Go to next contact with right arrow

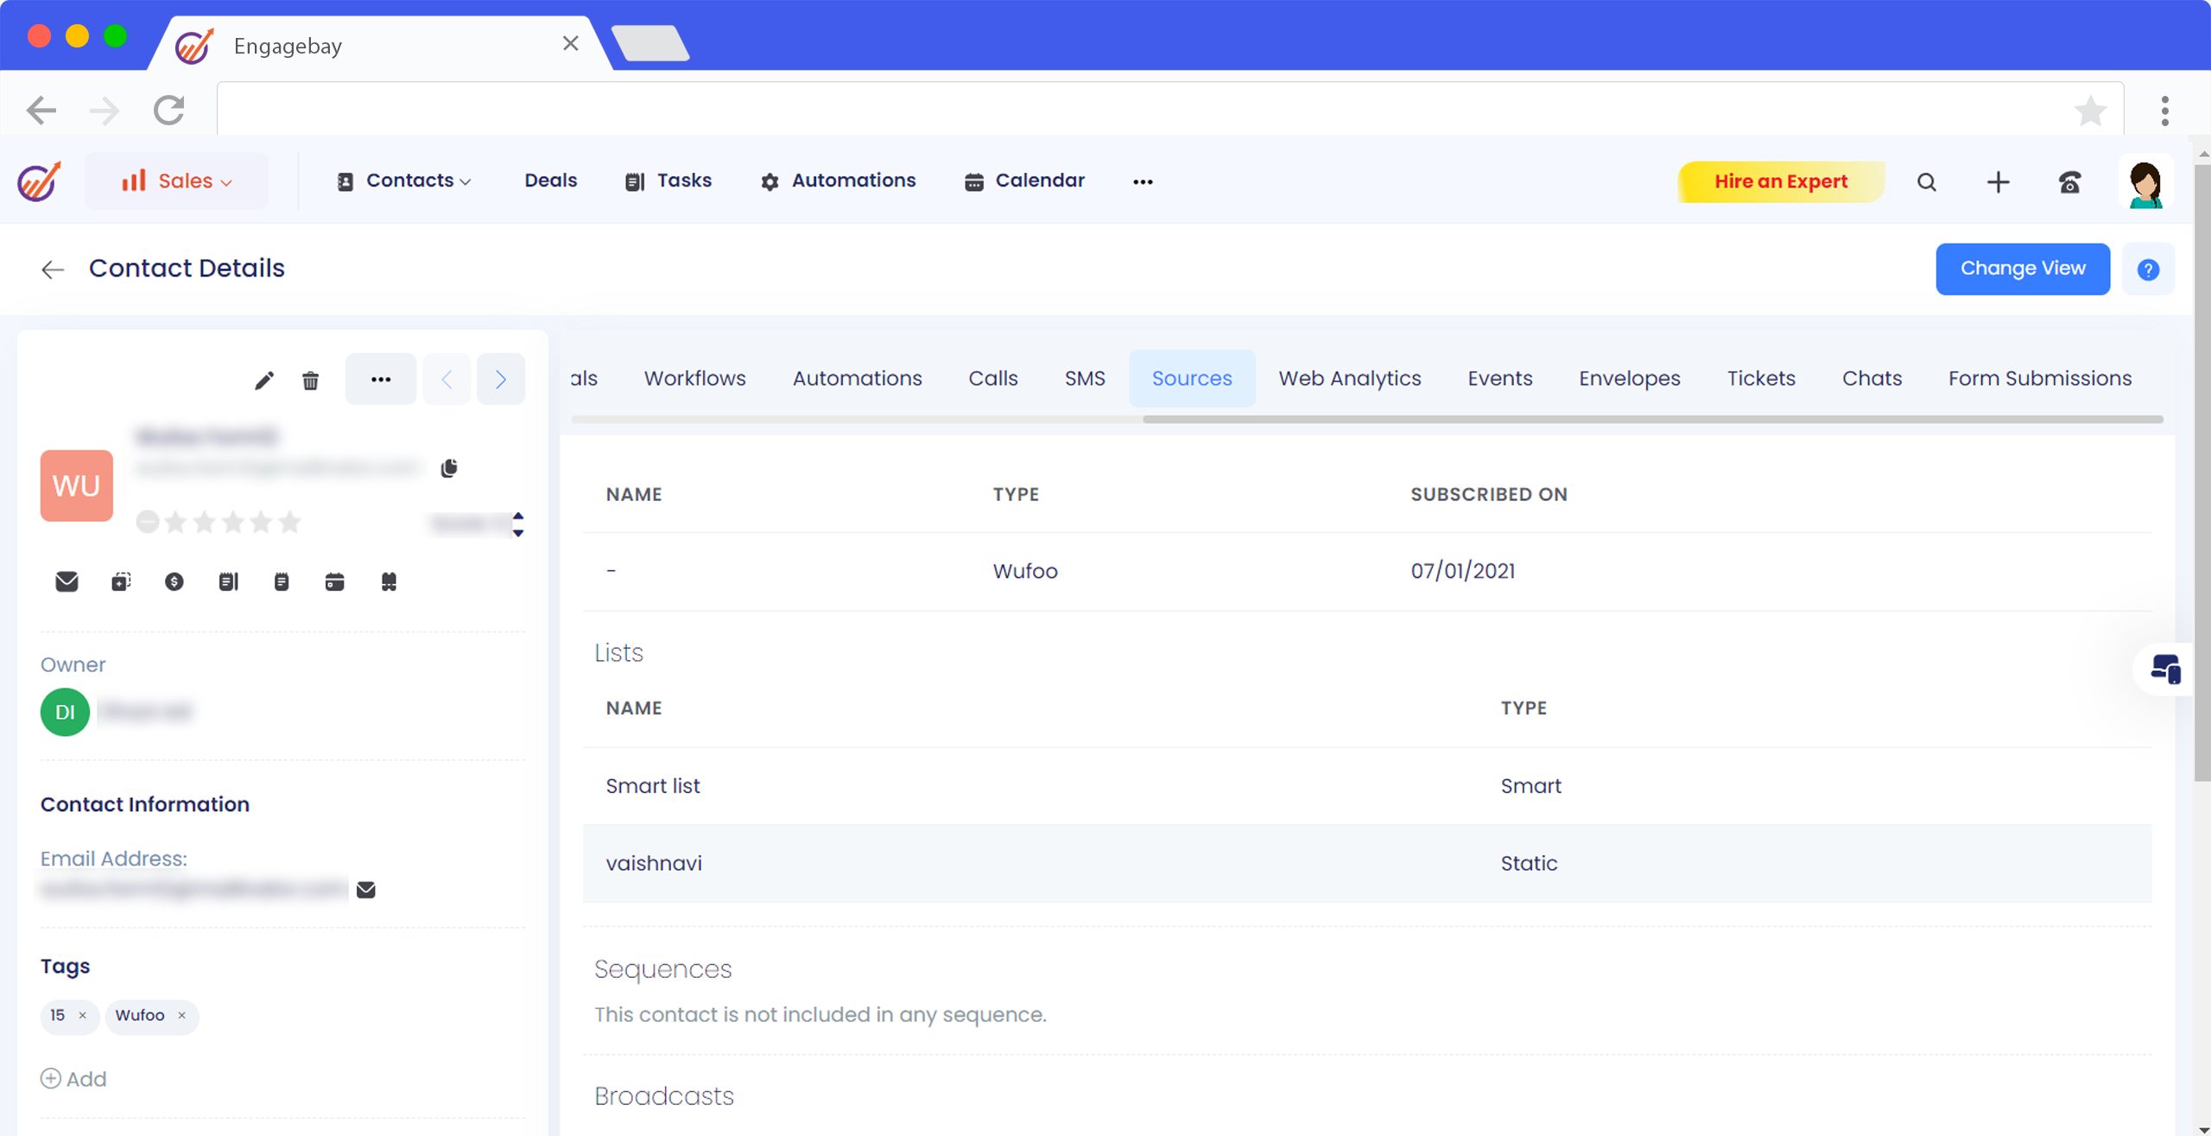[x=501, y=379]
